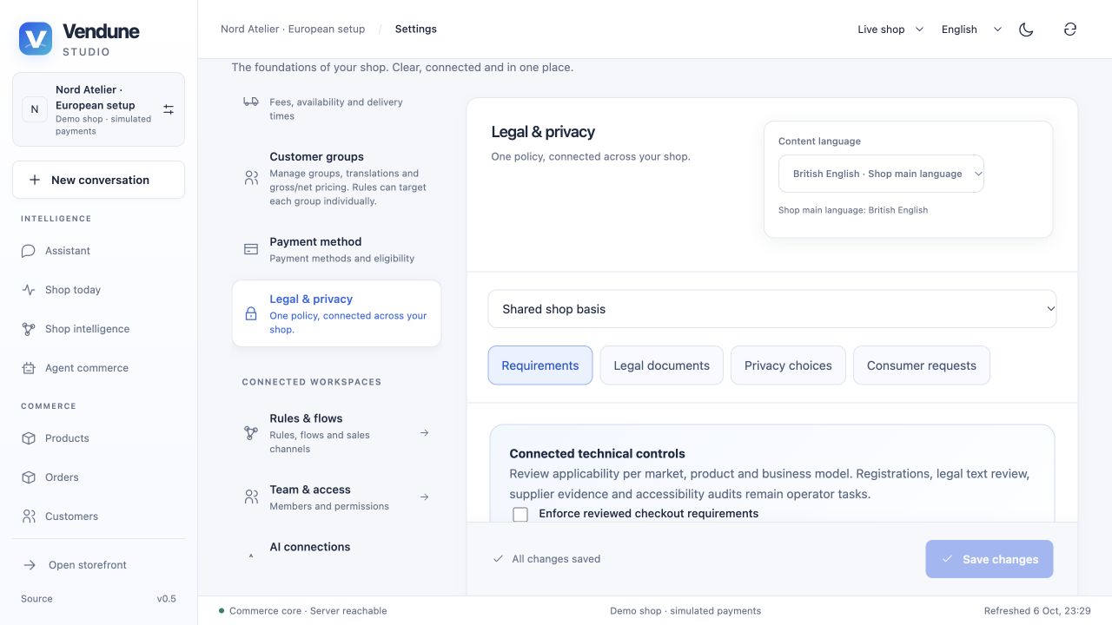Open Content language British English dropdown

click(x=881, y=174)
